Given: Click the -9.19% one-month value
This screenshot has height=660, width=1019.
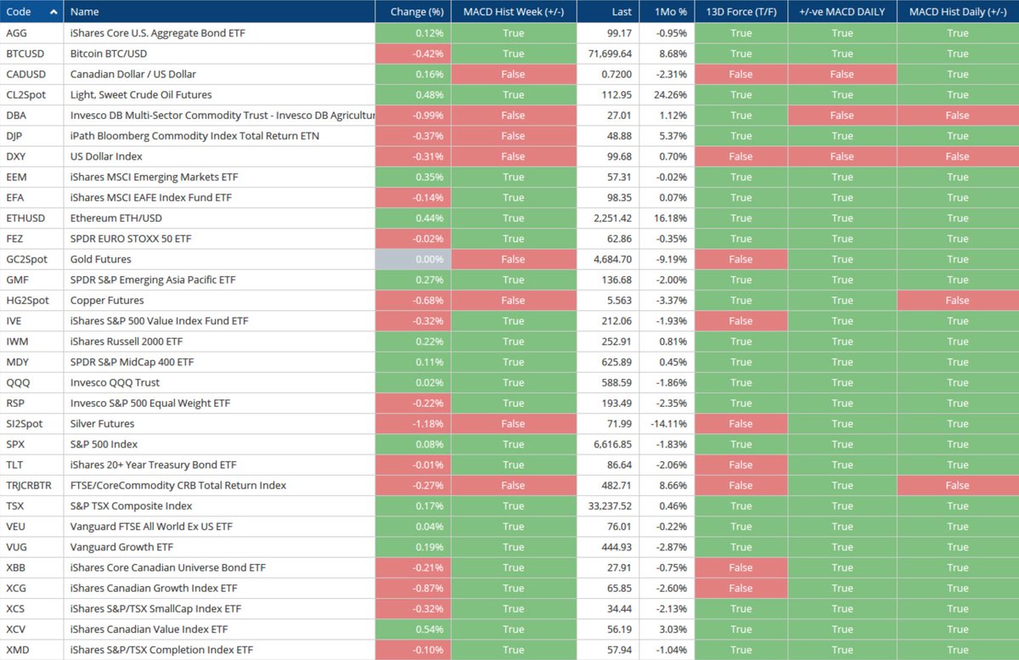Looking at the screenshot, I should point(666,259).
